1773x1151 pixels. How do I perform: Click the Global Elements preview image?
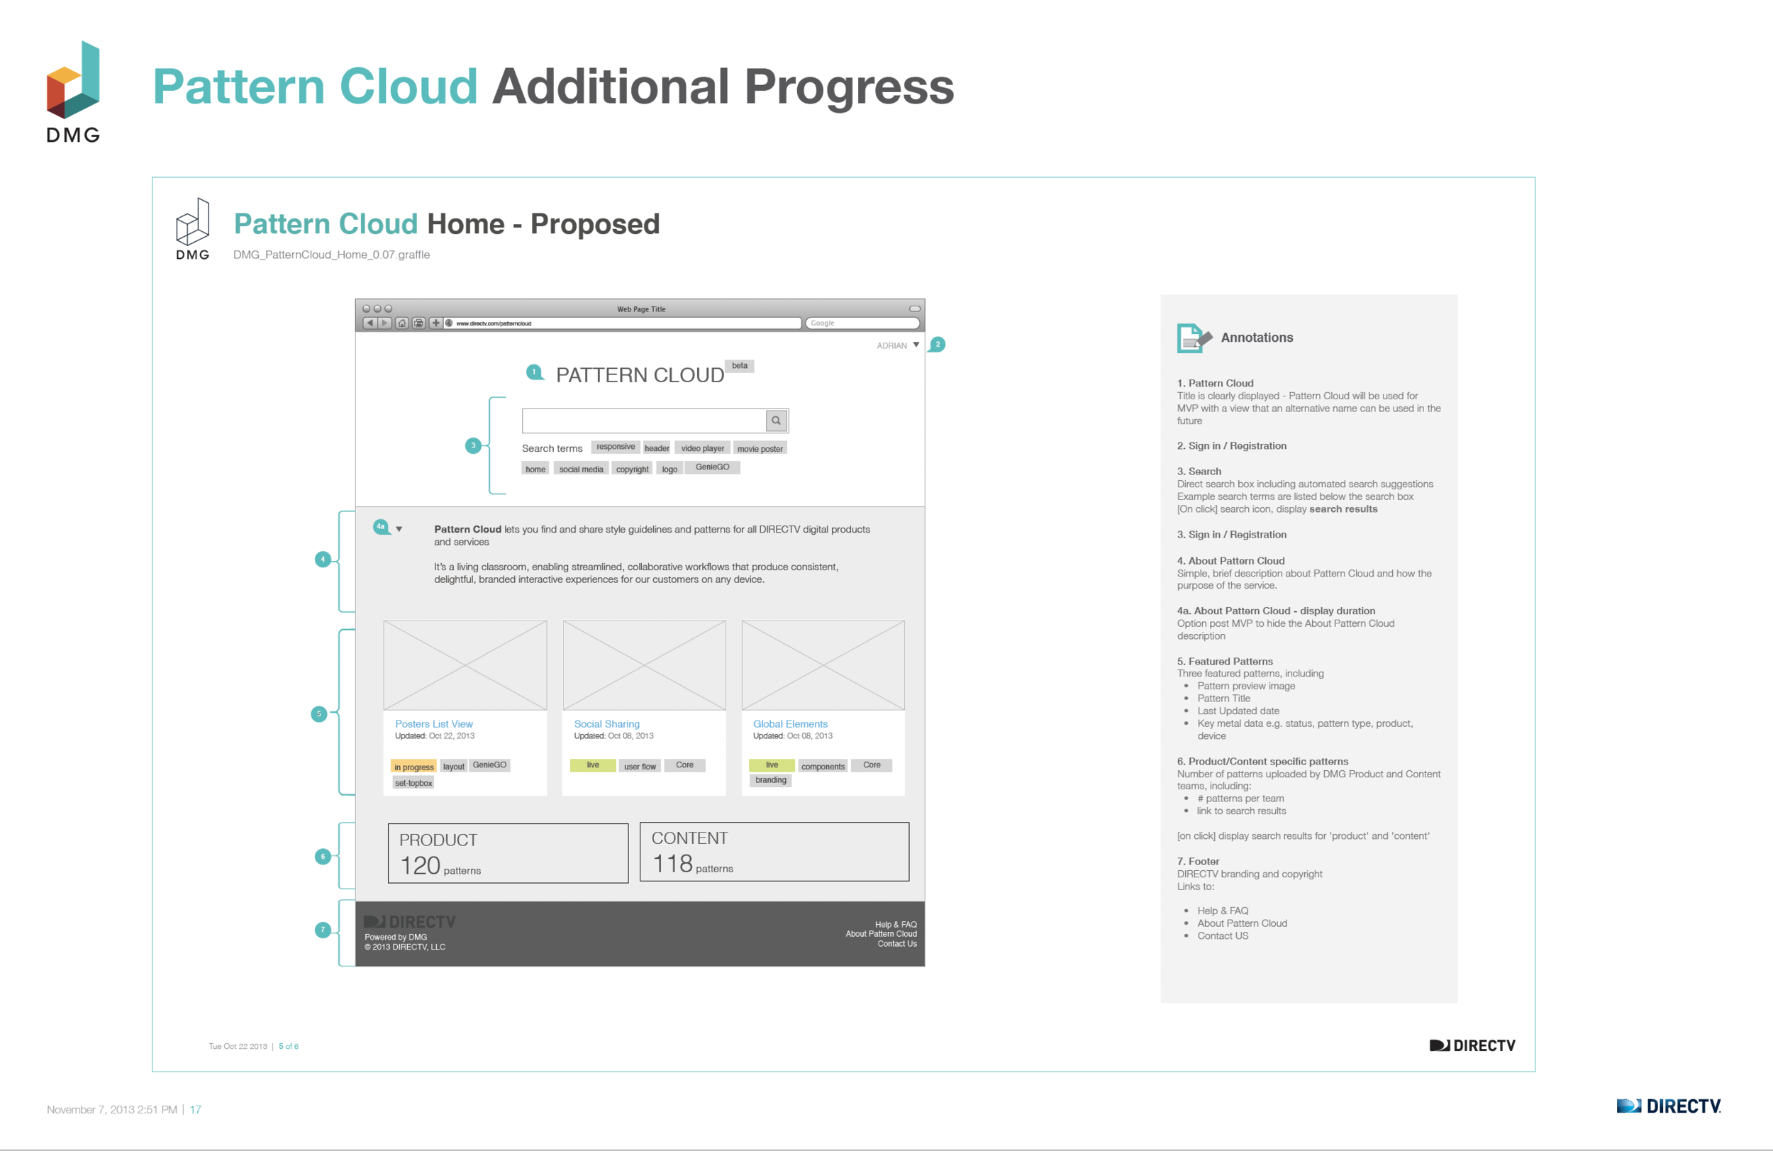pyautogui.click(x=823, y=665)
